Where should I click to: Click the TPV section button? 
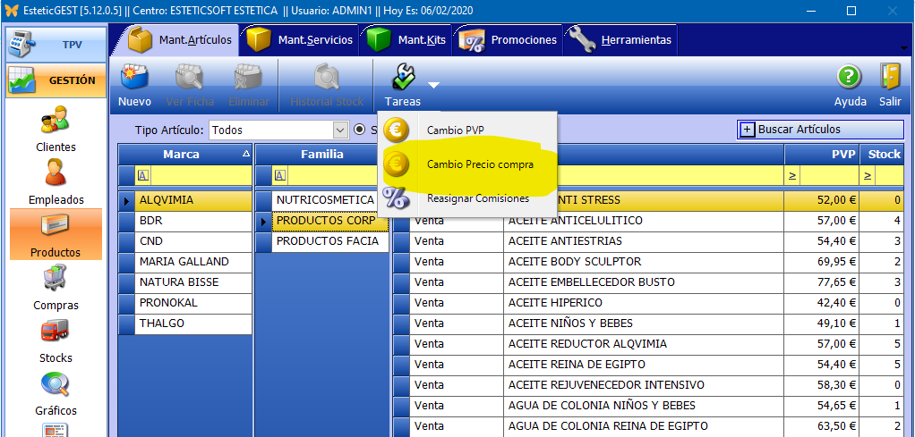tap(56, 44)
